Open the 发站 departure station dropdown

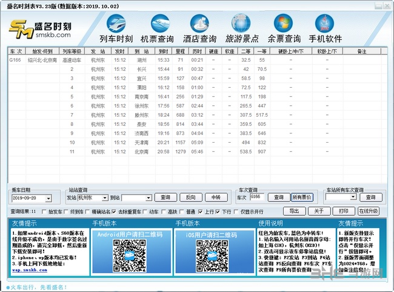pos(105,198)
